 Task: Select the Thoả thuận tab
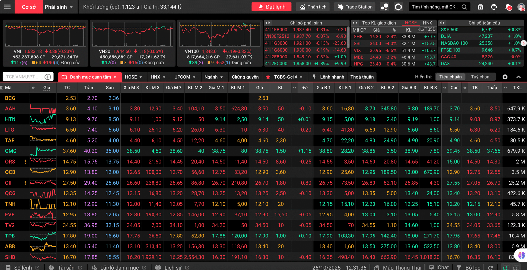tap(362, 77)
